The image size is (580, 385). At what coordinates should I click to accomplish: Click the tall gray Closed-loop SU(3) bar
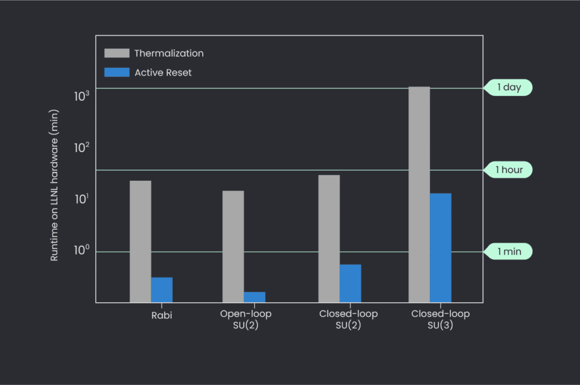419,194
